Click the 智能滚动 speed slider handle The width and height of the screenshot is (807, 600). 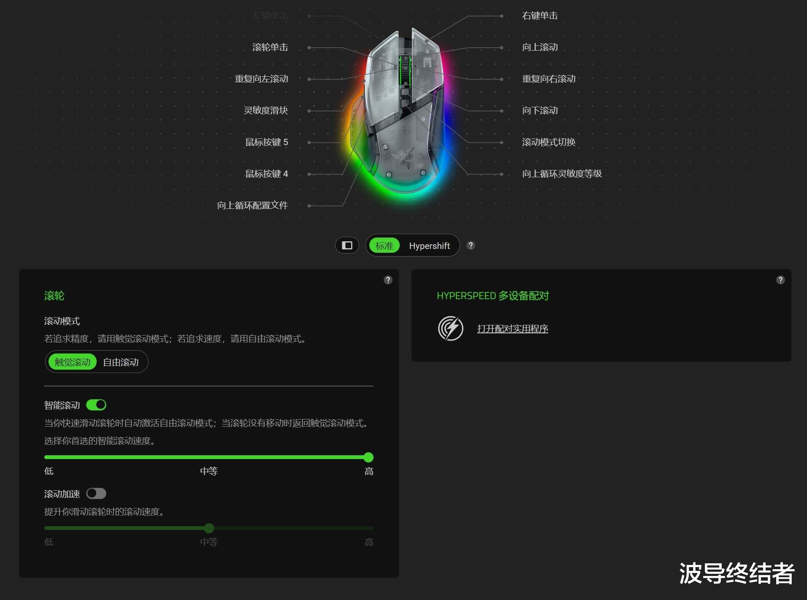click(368, 457)
